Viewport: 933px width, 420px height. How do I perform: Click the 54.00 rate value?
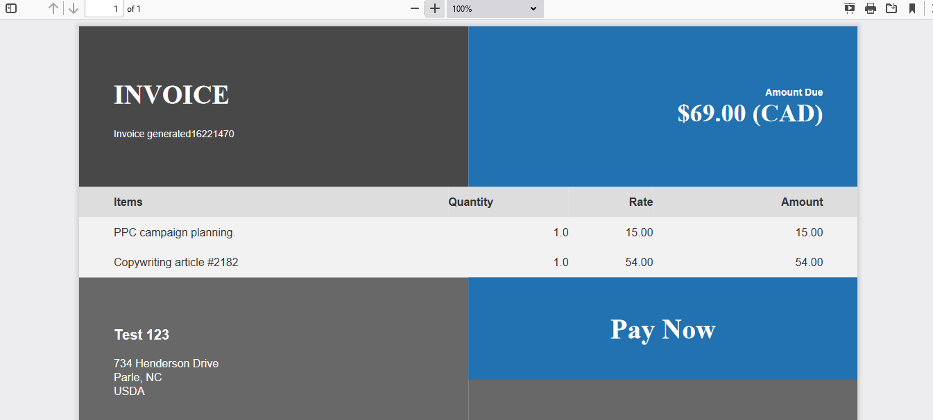click(639, 262)
